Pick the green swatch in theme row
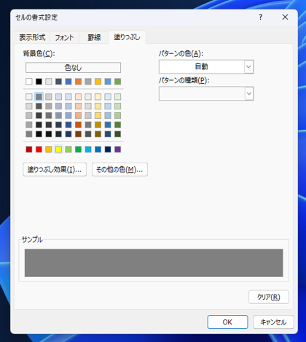The height and width of the screenshot is (342, 306). [x=117, y=82]
